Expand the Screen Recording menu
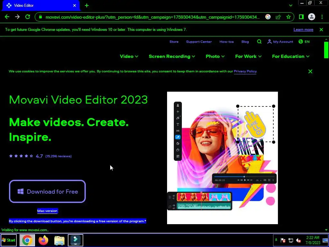Viewport: 329px width, 247px height. coord(172,56)
